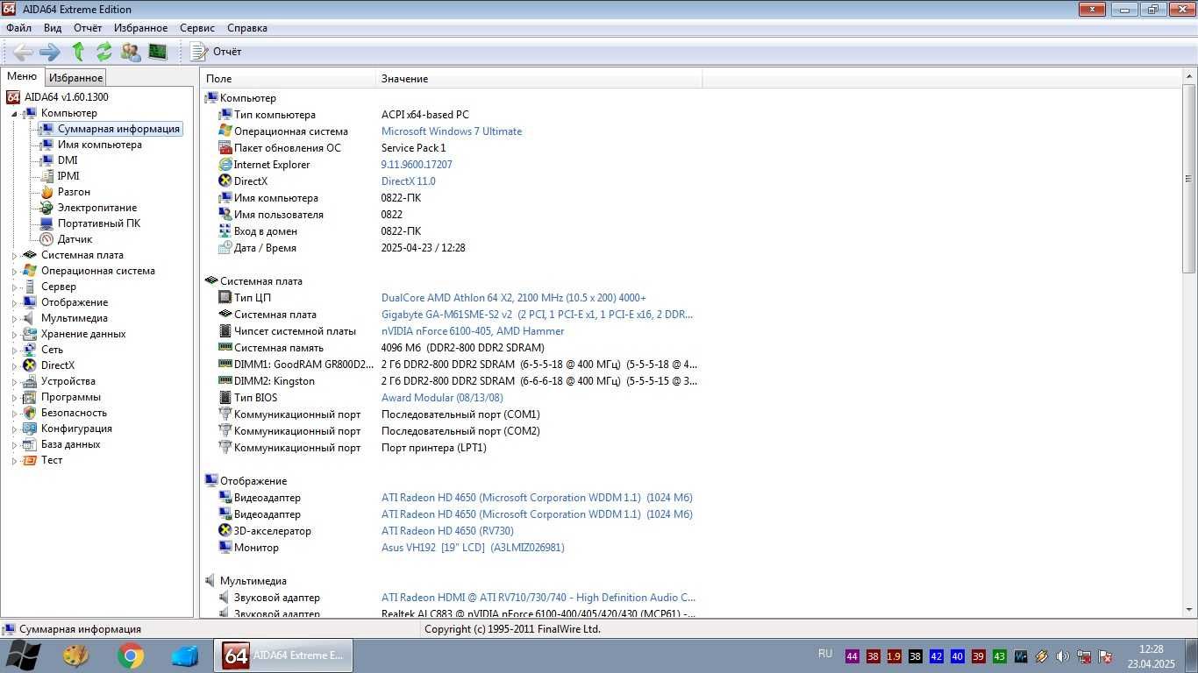Open the Asus VH192 monitor link
Screen dimensions: 1198x673
tap(473, 548)
